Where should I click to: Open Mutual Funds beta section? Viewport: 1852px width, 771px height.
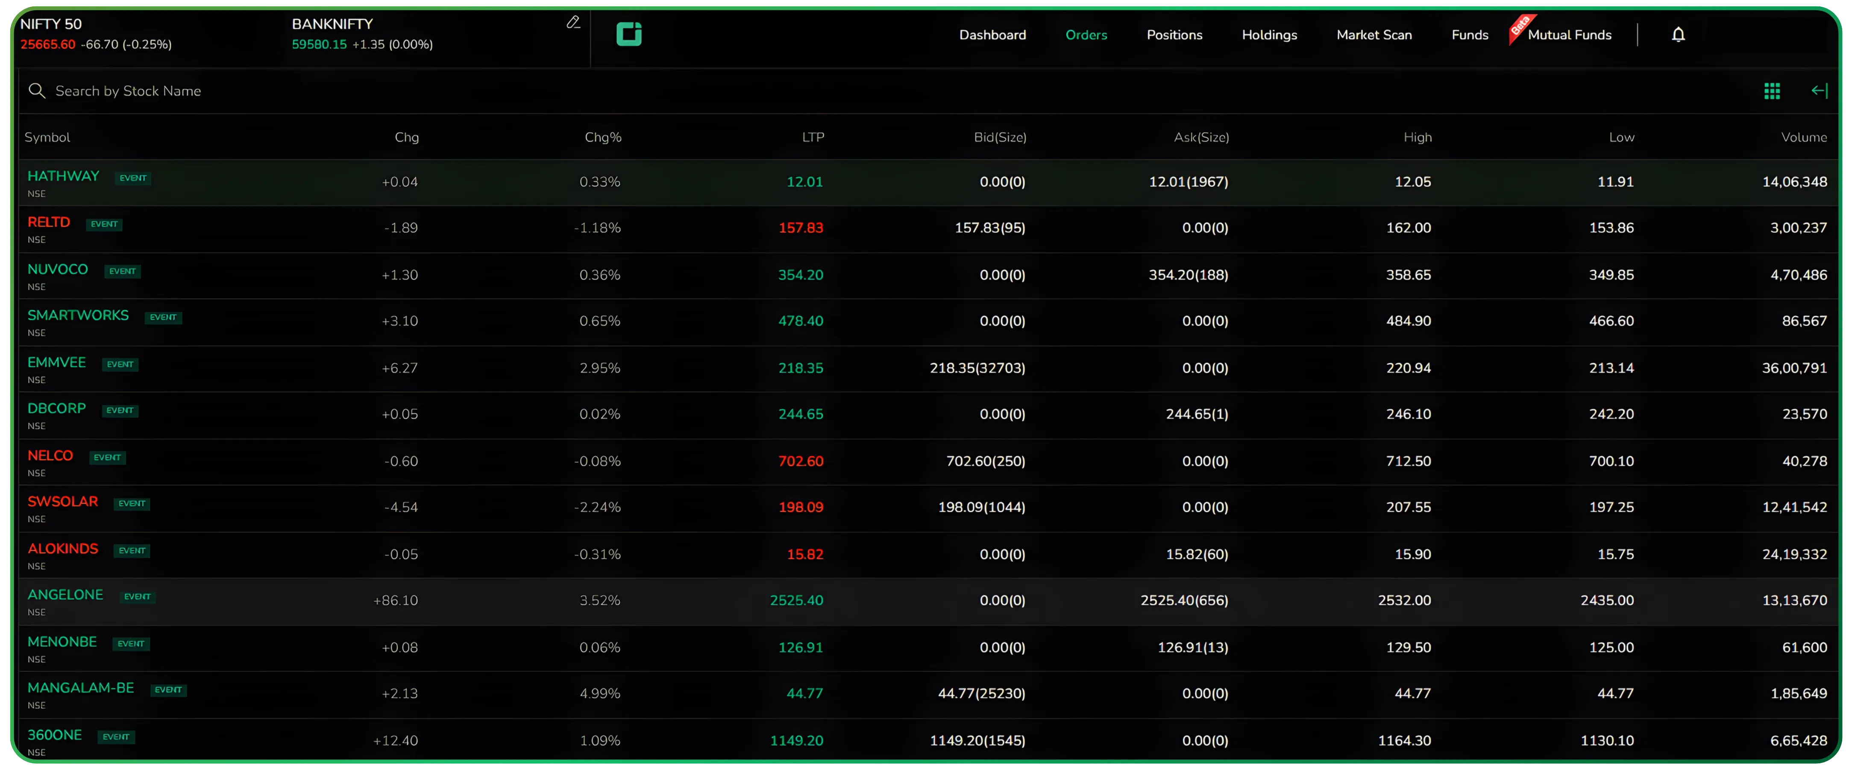coord(1569,35)
